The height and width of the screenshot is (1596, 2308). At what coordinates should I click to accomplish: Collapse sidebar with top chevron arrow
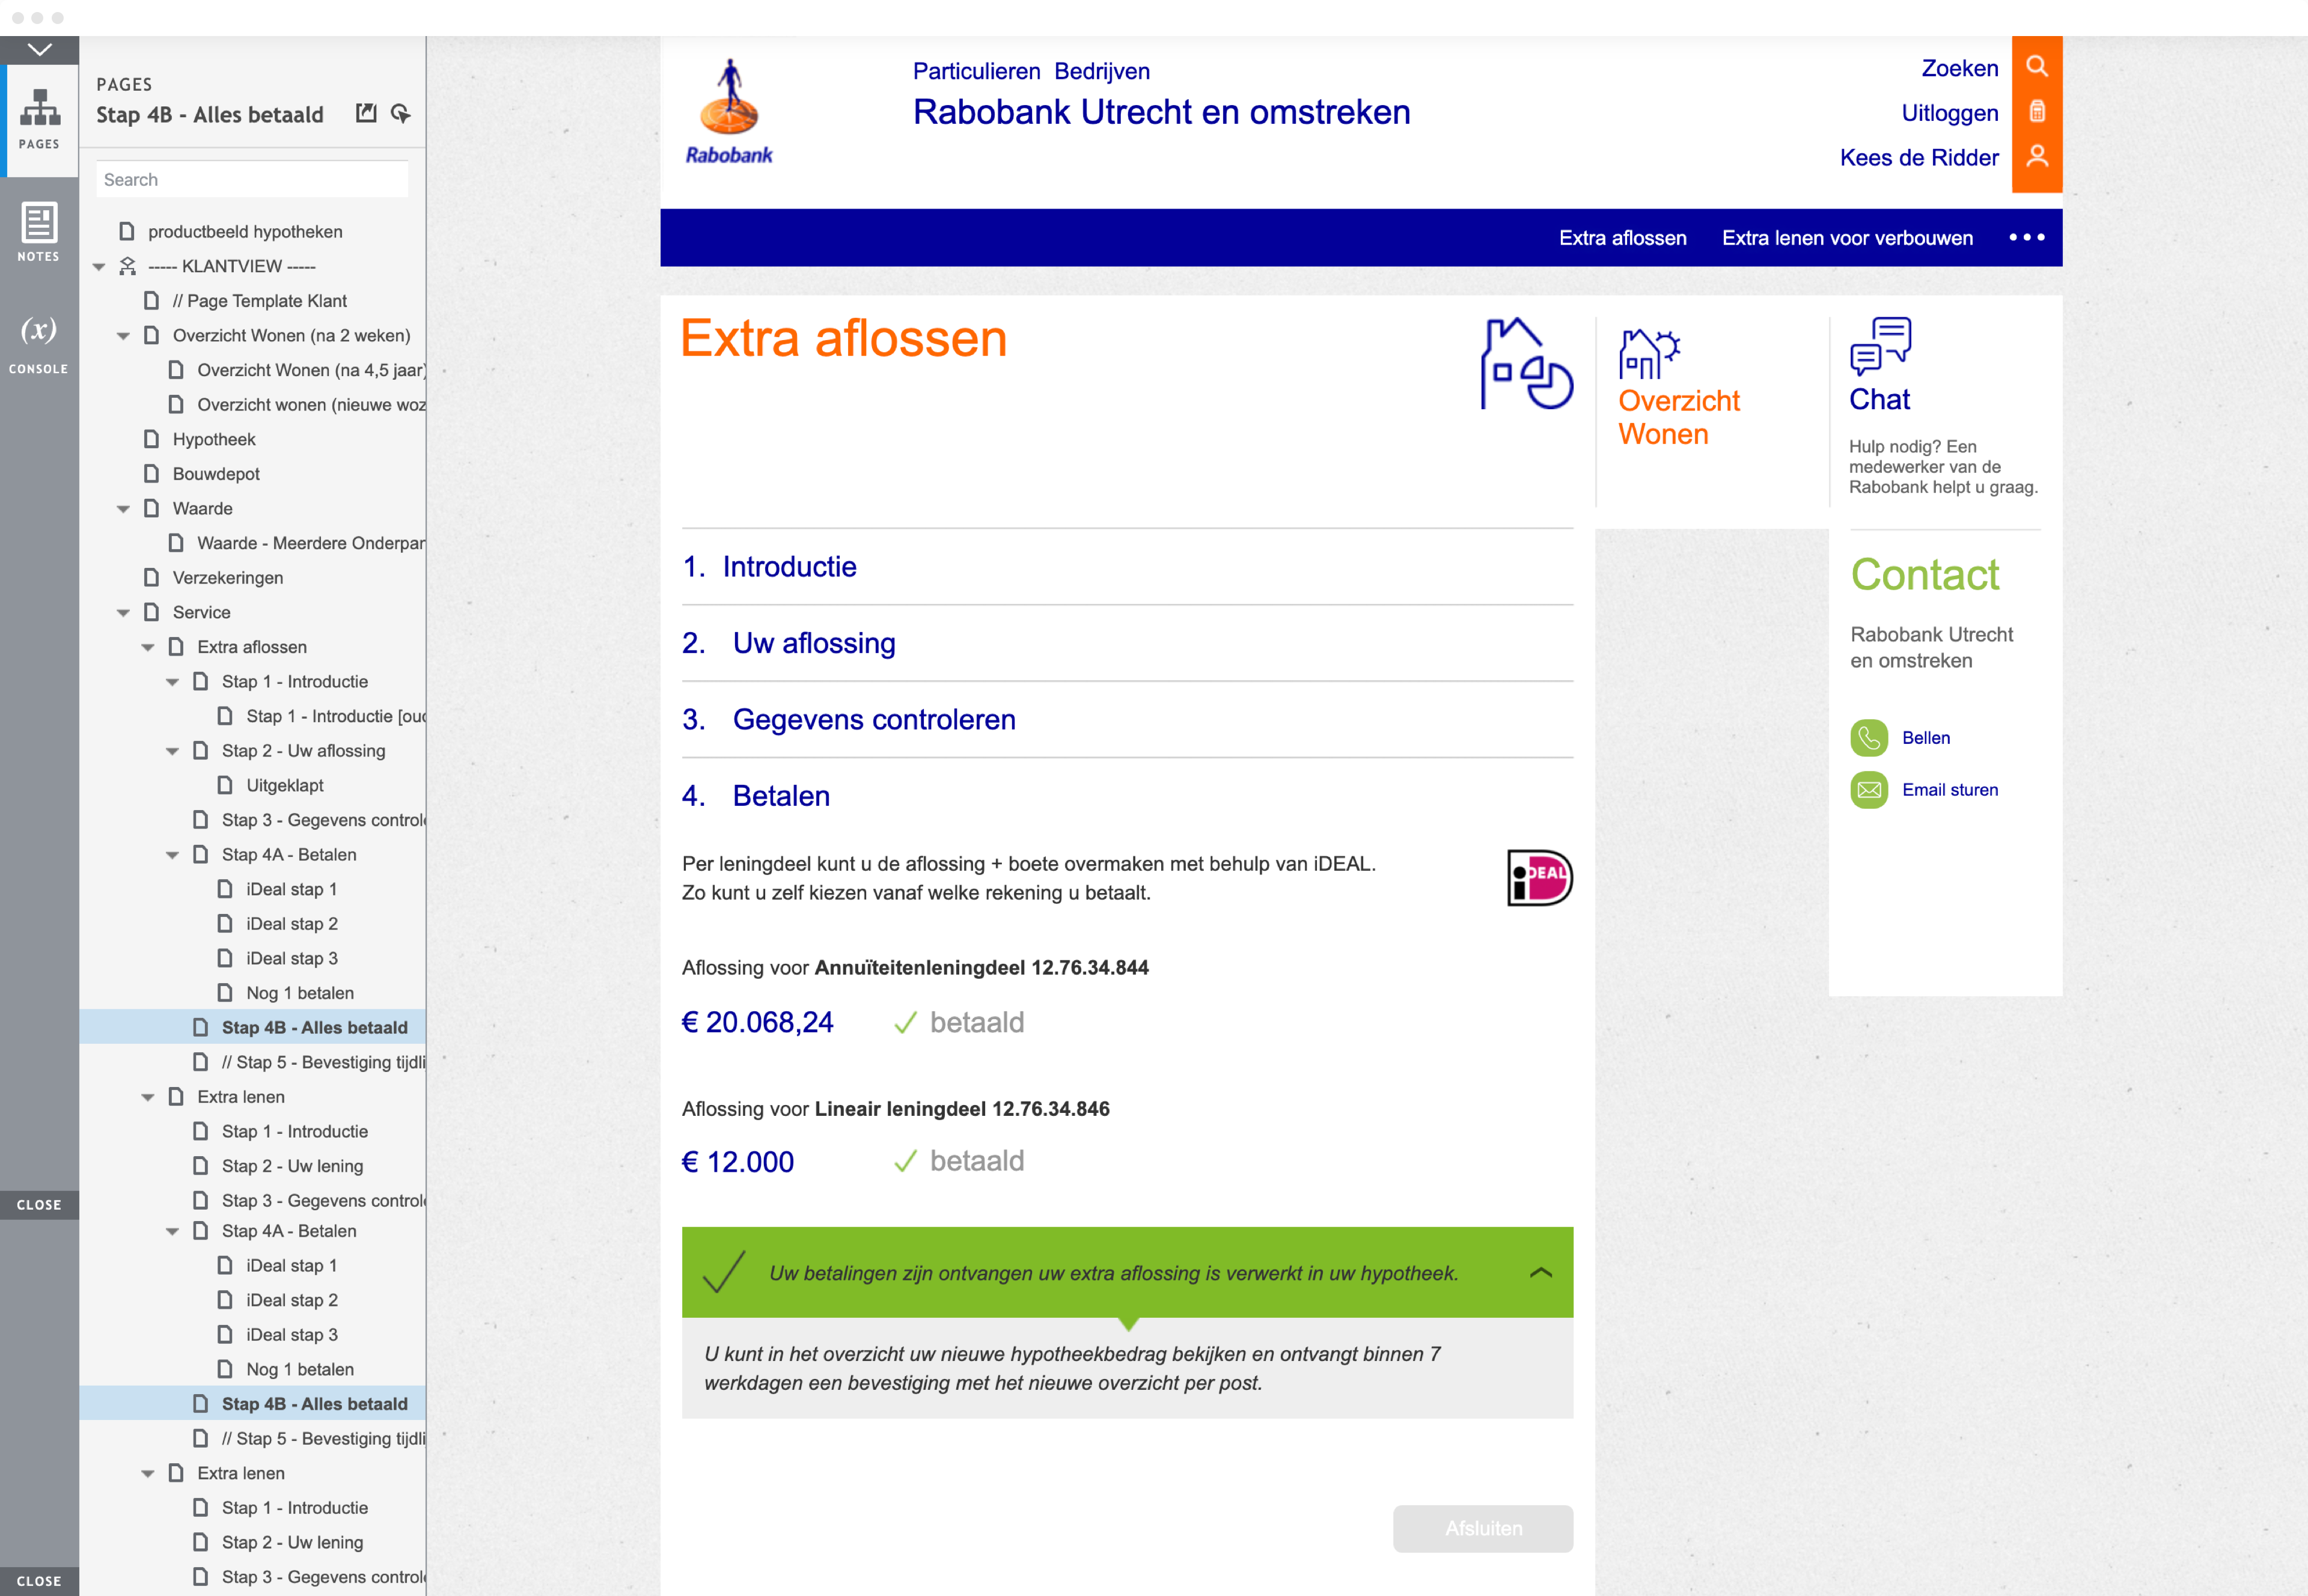click(x=39, y=49)
